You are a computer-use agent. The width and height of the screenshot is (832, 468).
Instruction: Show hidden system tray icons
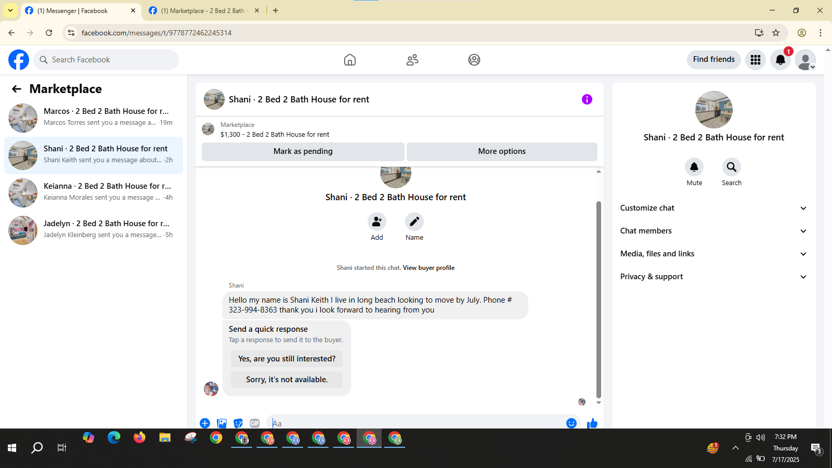click(735, 448)
